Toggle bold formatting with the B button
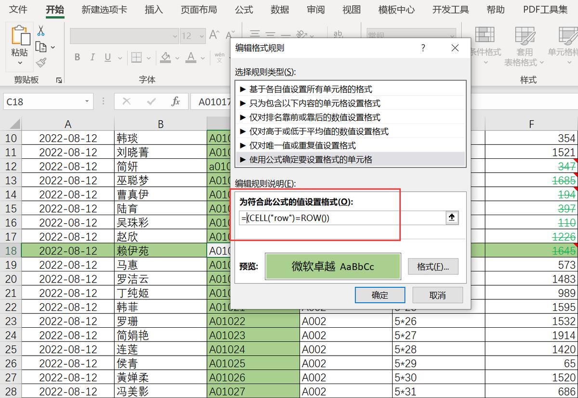 pyautogui.click(x=77, y=57)
